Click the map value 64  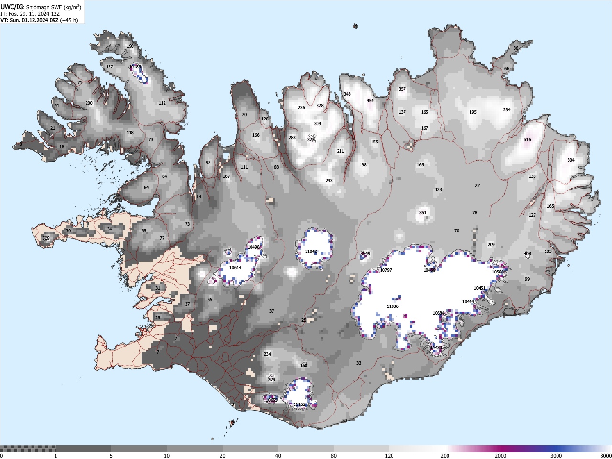coord(146,188)
